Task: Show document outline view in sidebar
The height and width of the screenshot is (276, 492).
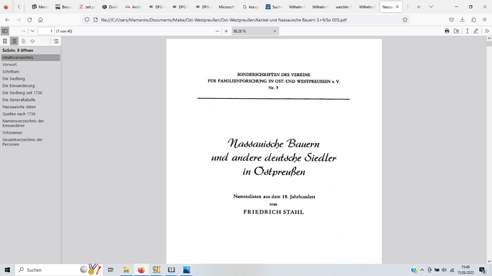Action: [14, 41]
